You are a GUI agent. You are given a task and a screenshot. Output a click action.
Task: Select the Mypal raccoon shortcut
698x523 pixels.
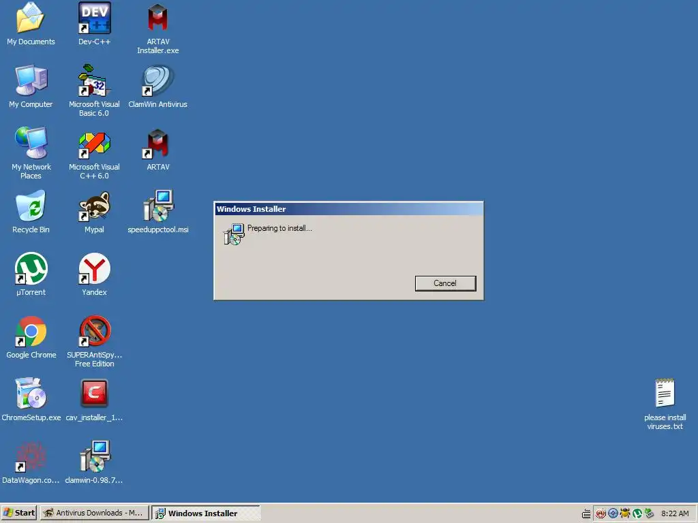click(x=94, y=206)
